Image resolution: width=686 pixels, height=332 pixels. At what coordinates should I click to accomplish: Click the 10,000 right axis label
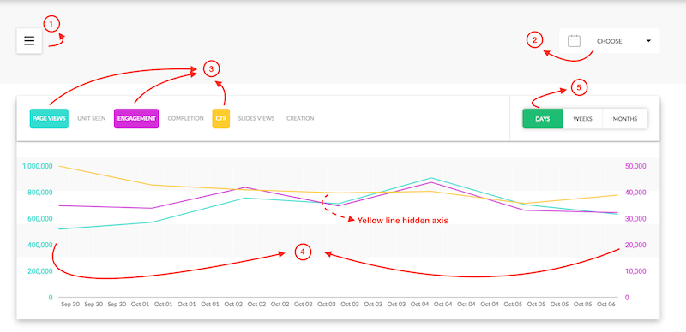click(635, 271)
